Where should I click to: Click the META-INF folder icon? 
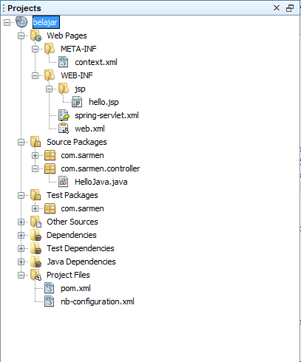pyautogui.click(x=50, y=49)
